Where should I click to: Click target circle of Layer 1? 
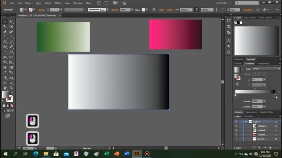coord(276,122)
